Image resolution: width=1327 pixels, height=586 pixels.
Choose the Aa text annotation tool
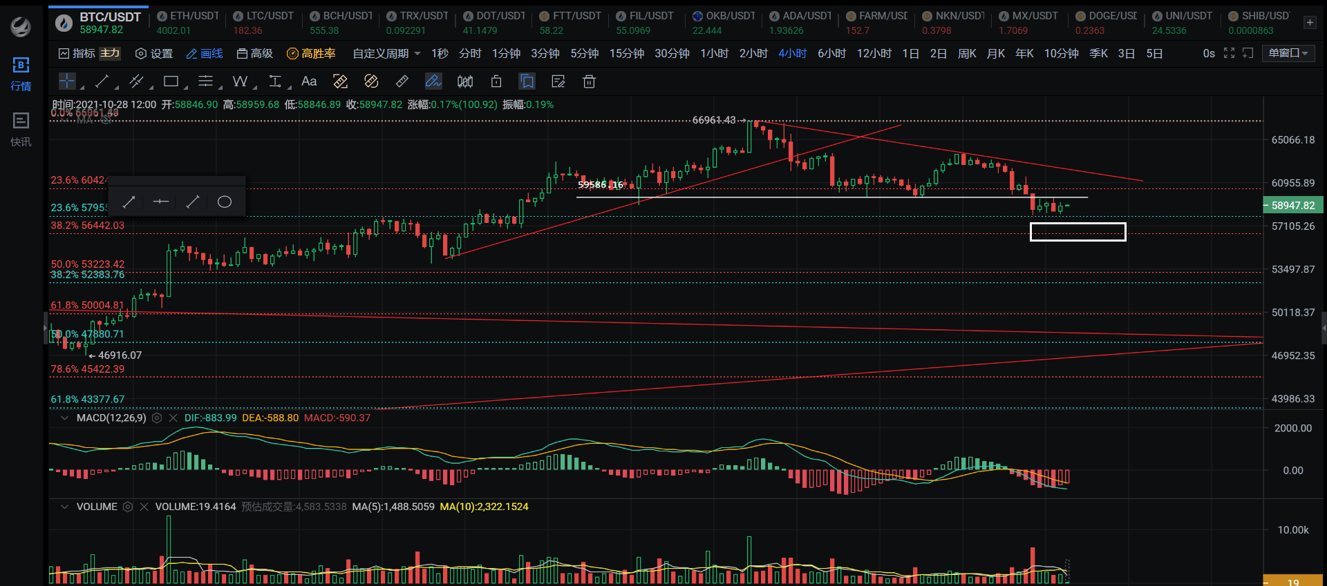309,81
